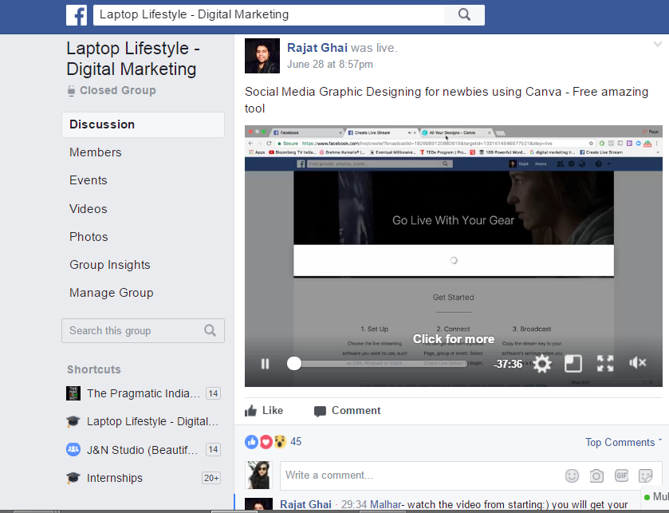The width and height of the screenshot is (669, 513).
Task: Click the Laptop Lifestyle - Digital Marketing group title
Action: (133, 58)
